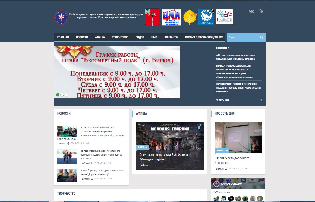Click admin author of the 11:46 post
Viewport: 315px width, 202px height.
pos(62,144)
